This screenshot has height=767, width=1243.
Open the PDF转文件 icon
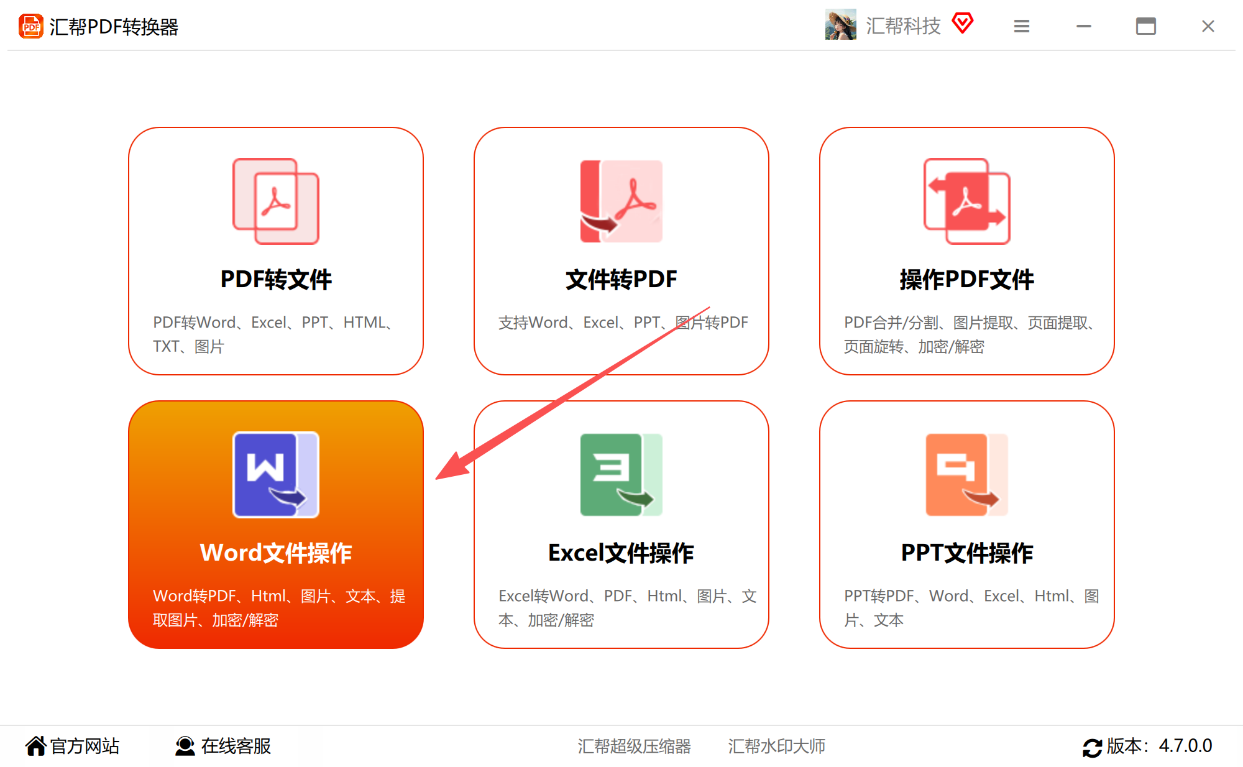click(x=276, y=201)
